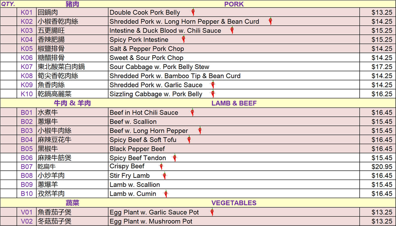Click the chili icon next to Spicy Beef Tendon
The height and width of the screenshot is (226, 396).
pos(175,158)
